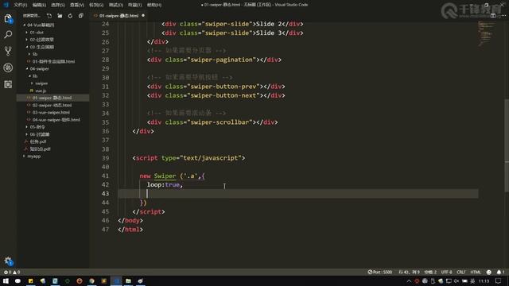Click the UTF-8 encoding status item

click(x=446, y=272)
